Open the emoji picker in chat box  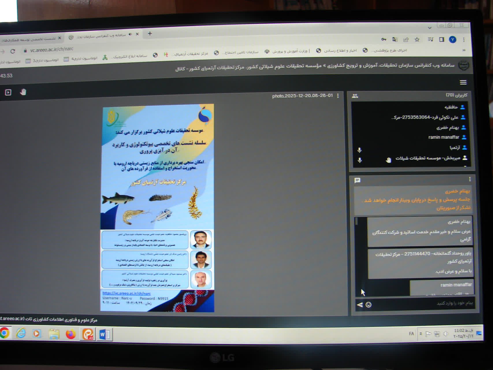(369, 305)
